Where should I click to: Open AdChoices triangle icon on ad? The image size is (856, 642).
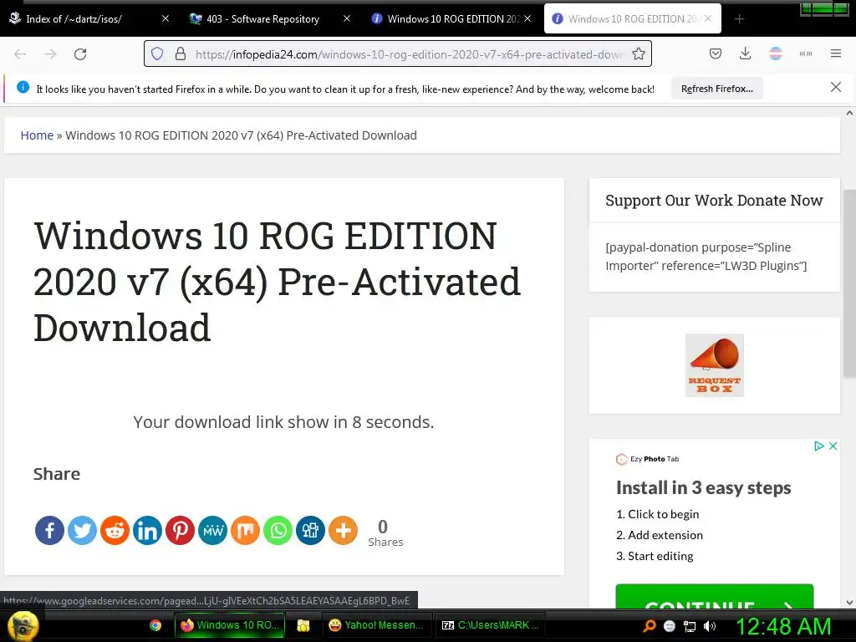pyautogui.click(x=819, y=446)
